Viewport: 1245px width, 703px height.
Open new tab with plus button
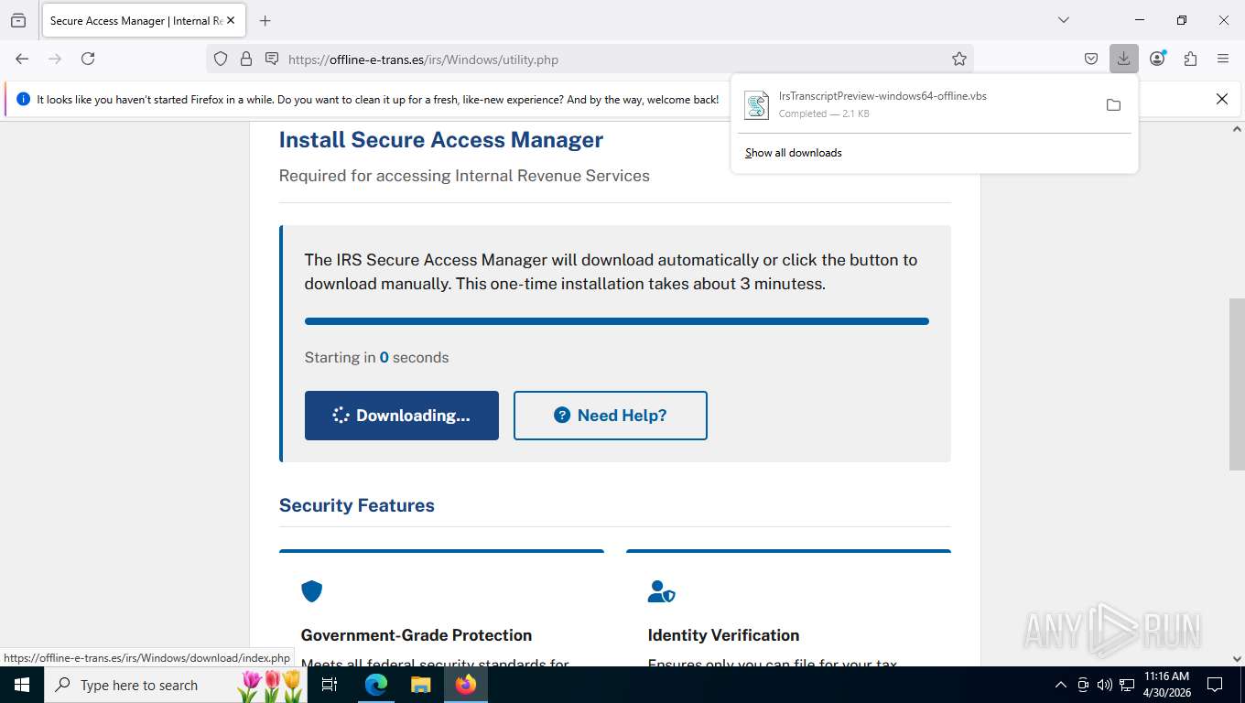click(x=265, y=20)
